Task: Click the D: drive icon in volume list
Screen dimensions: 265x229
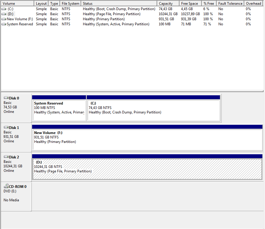Action: click(x=4, y=14)
